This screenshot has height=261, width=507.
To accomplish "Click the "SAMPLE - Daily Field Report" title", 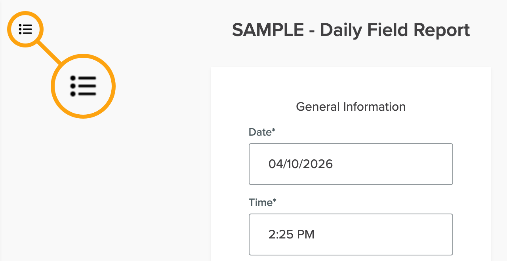I will pyautogui.click(x=351, y=30).
